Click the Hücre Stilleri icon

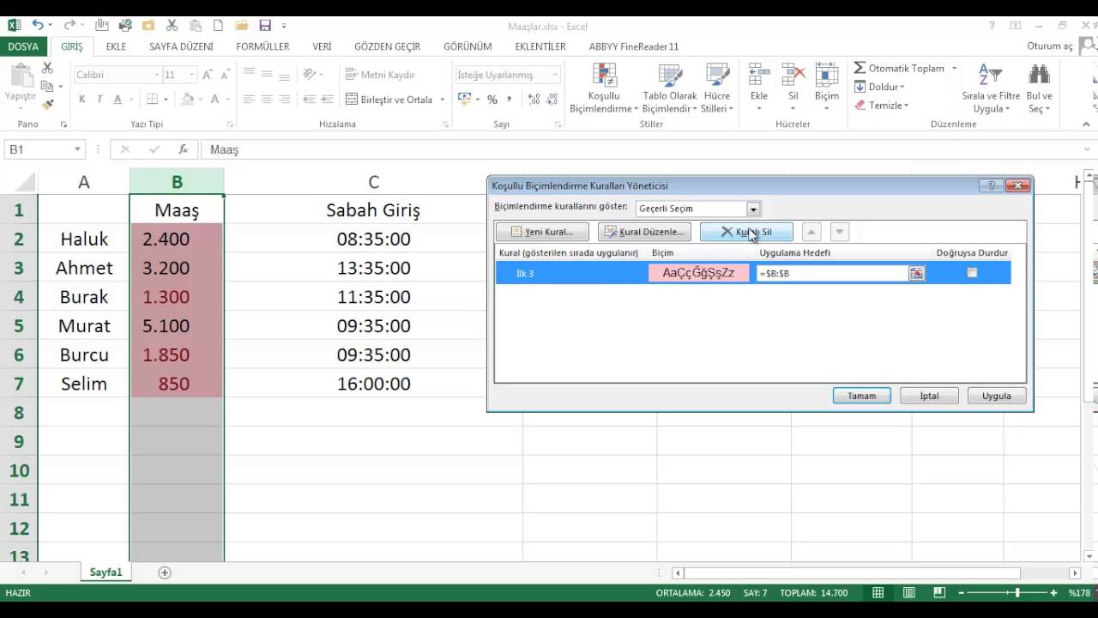click(717, 76)
